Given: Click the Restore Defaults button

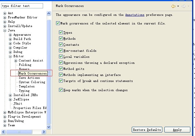Looking at the screenshot, I should click(x=147, y=130).
